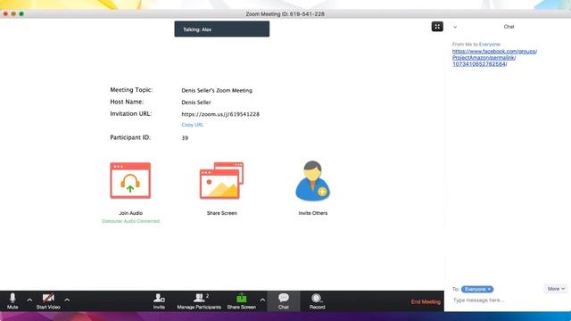This screenshot has height=321, width=571.
Task: Open the Facebook groups link in chat
Action: [494, 57]
